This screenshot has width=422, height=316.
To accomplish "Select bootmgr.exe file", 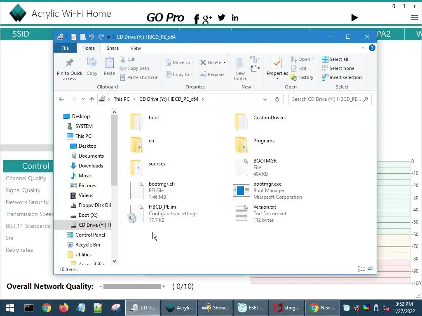I will point(267,190).
